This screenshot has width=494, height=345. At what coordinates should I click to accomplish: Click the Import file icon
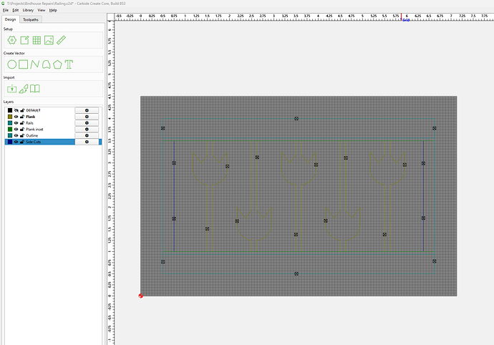click(x=12, y=89)
